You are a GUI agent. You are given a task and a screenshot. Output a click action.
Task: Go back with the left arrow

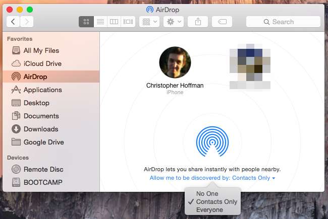(13, 22)
